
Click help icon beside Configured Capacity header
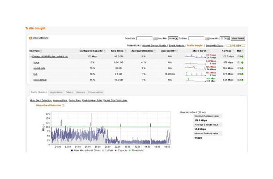[104, 51]
